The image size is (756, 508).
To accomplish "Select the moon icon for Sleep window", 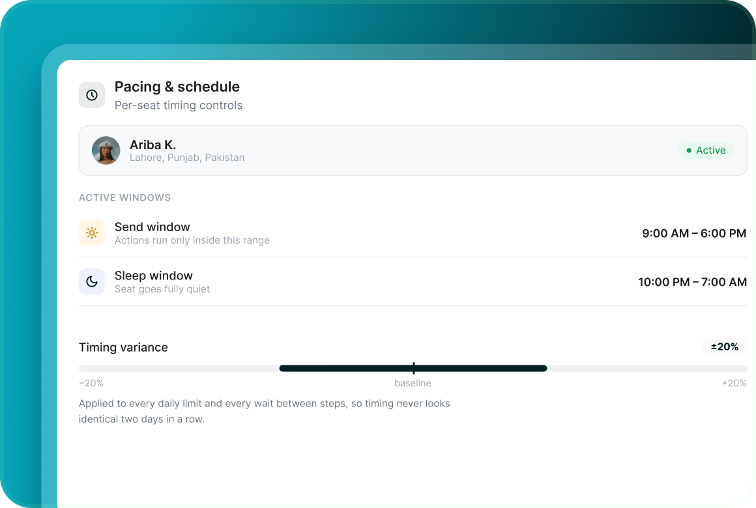I will (92, 281).
